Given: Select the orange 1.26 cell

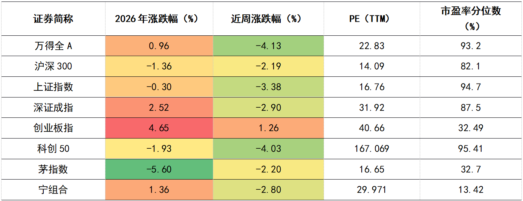Looking at the screenshot, I should click(x=268, y=128).
